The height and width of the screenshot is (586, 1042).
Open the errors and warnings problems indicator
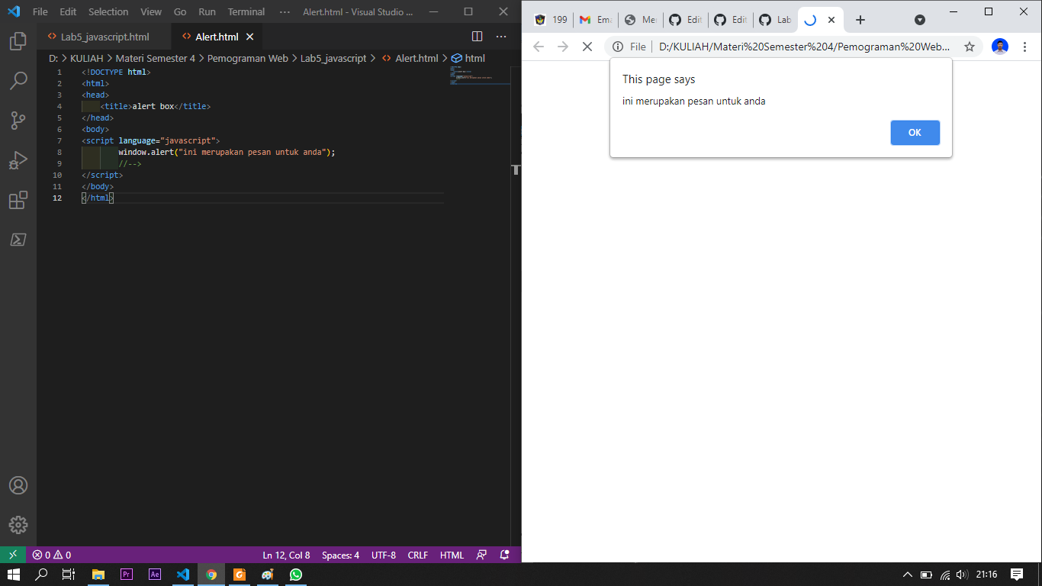pos(52,555)
